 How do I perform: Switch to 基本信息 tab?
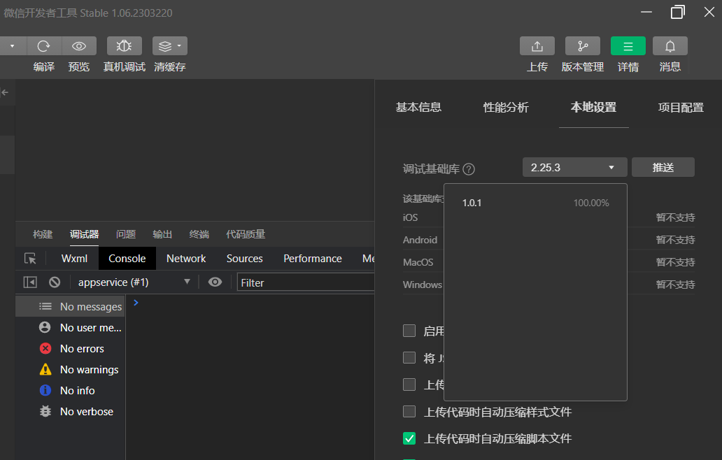click(418, 107)
